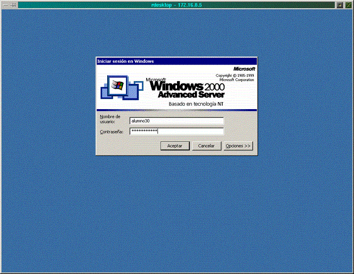Click the Cancelar button
This screenshot has width=354, height=274.
coord(206,146)
